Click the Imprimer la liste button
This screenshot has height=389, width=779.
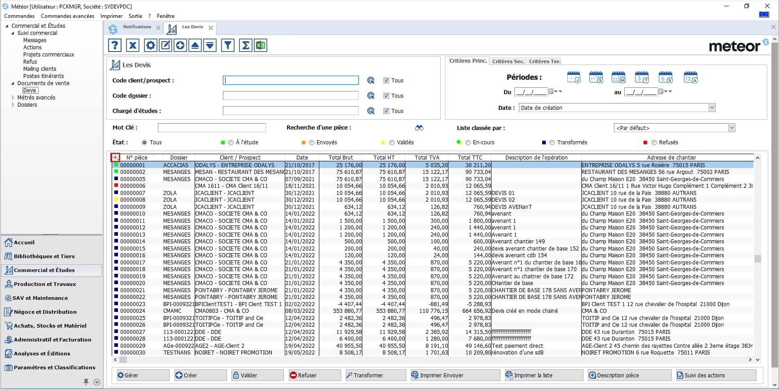click(544, 375)
